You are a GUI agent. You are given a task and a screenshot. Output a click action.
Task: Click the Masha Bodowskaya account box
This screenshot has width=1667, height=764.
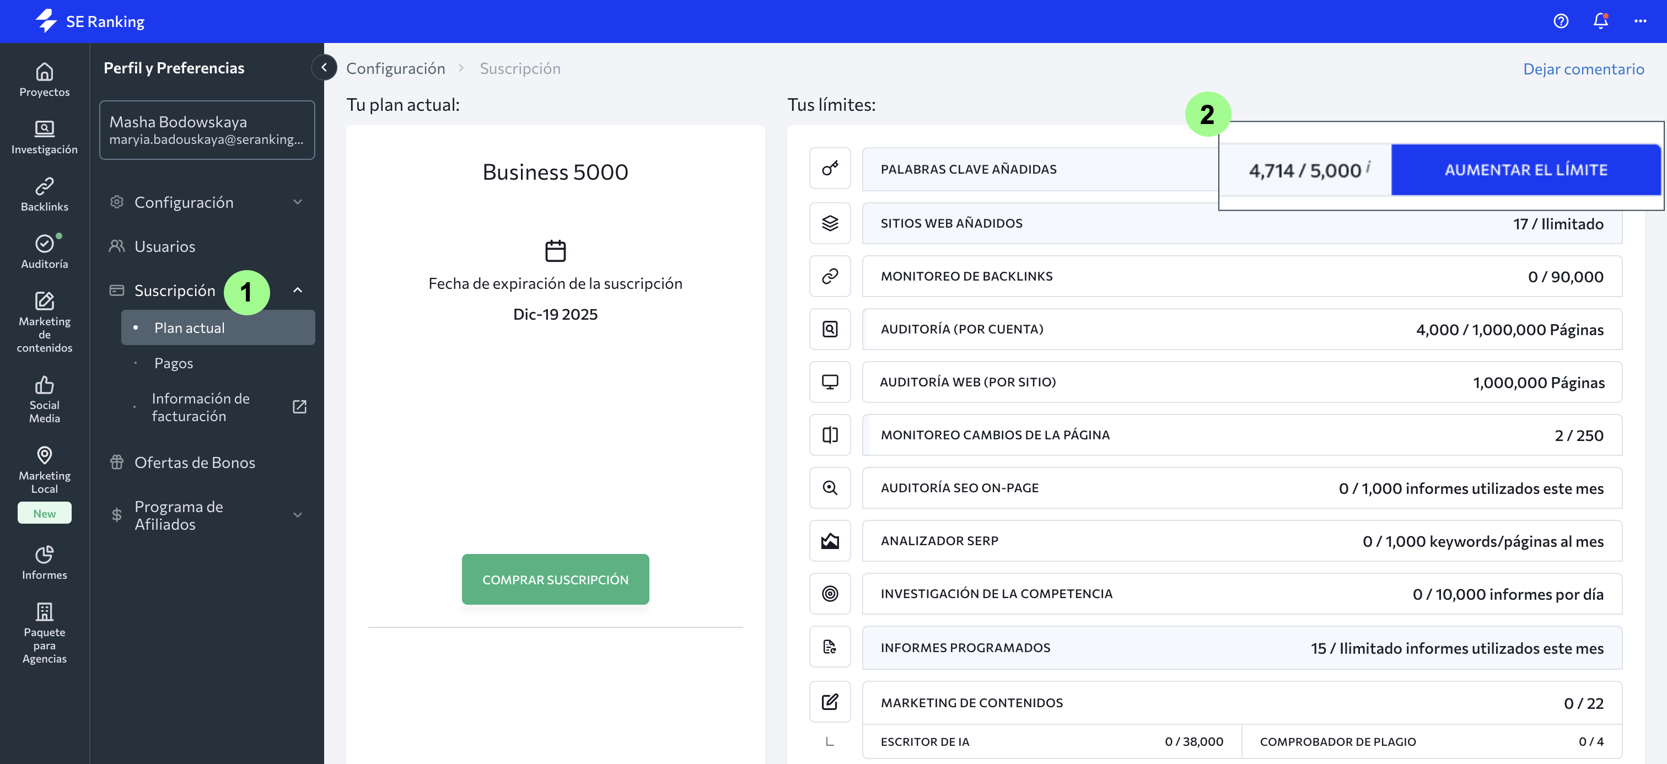coord(206,130)
